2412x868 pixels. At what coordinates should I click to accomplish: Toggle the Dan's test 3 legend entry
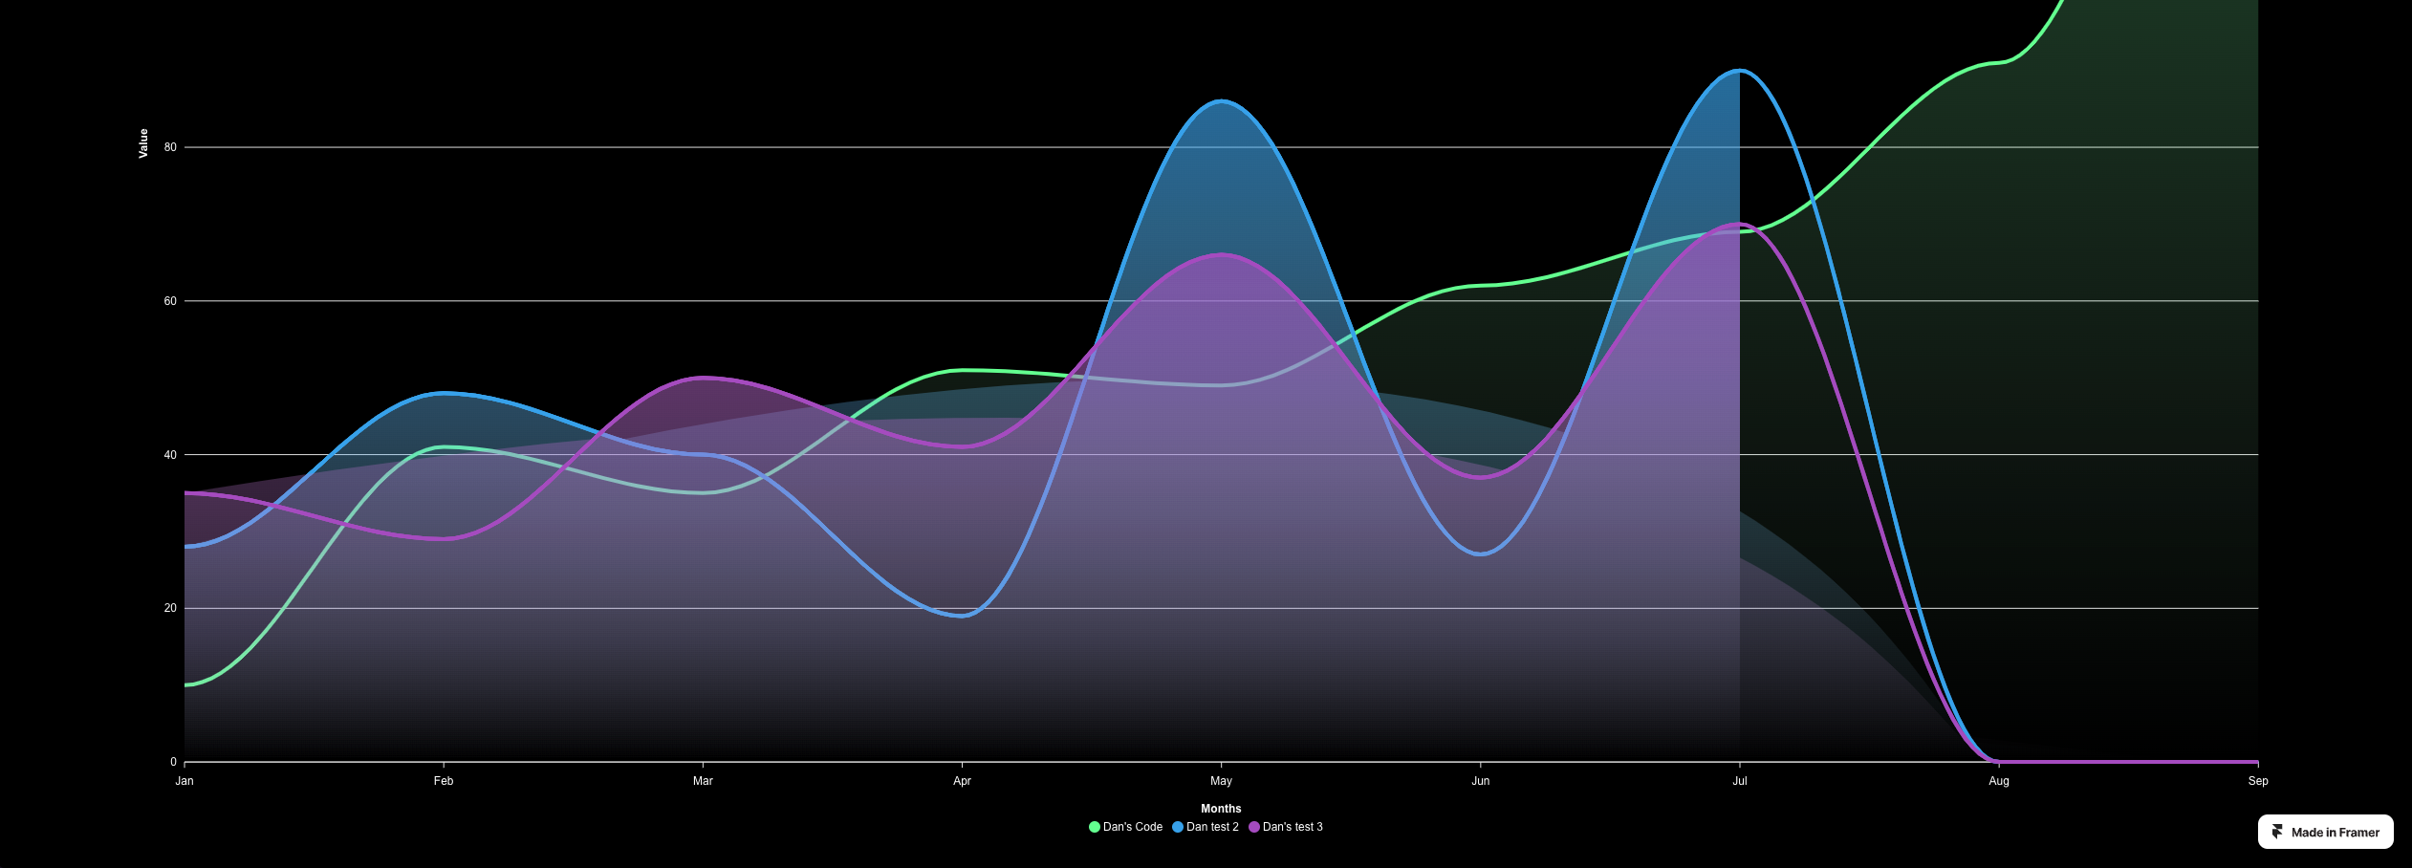pyautogui.click(x=1286, y=827)
